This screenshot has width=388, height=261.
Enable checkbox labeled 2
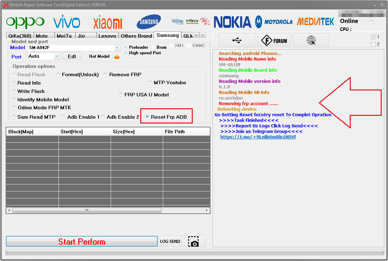(x=373, y=44)
